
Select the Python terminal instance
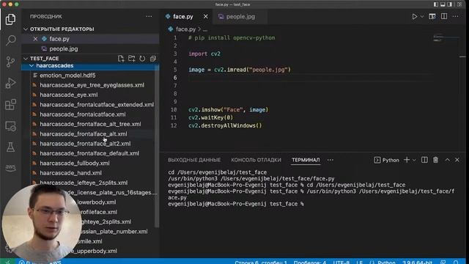[386, 160]
